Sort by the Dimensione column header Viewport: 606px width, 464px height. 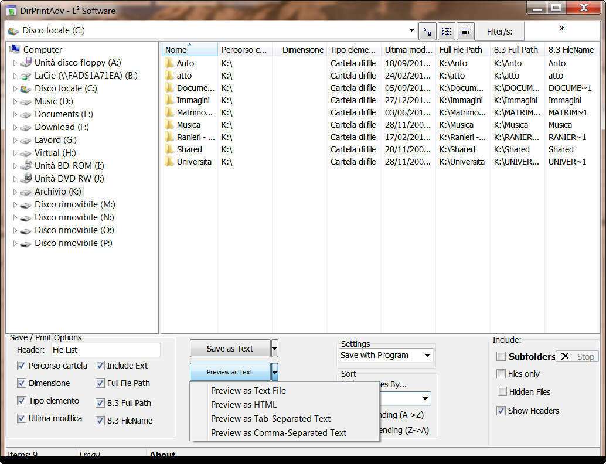pyautogui.click(x=299, y=50)
